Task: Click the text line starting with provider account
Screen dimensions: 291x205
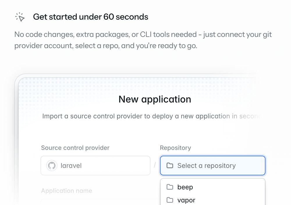Action: tap(106, 46)
